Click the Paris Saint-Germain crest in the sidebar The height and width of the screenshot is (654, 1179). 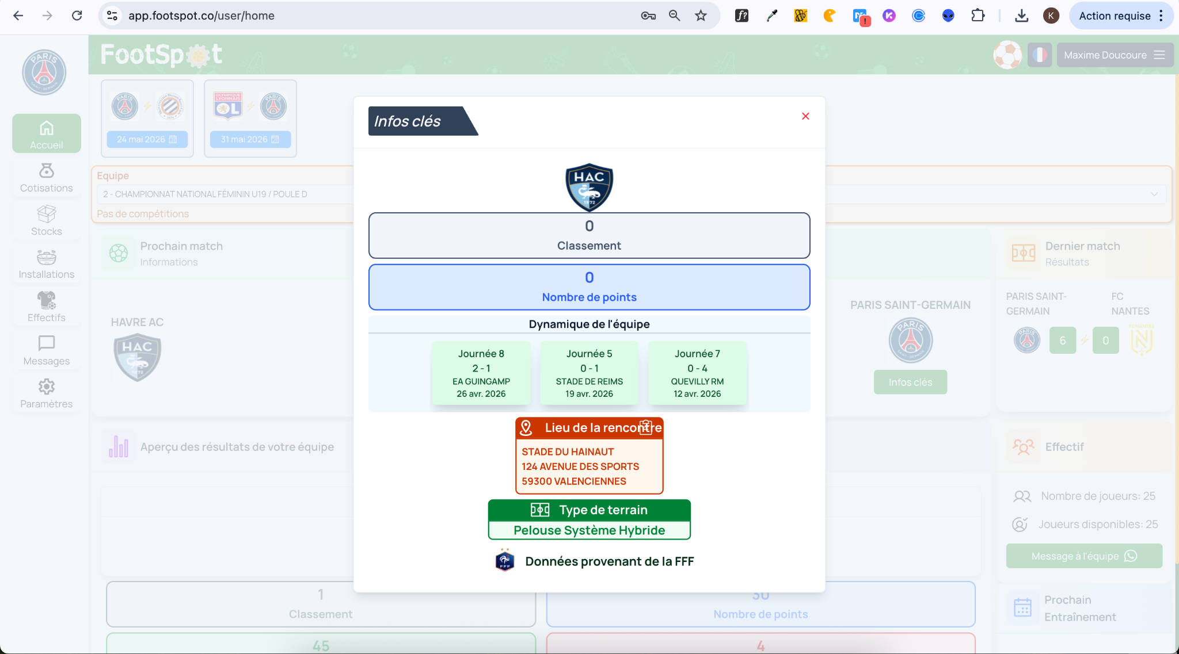(x=44, y=72)
